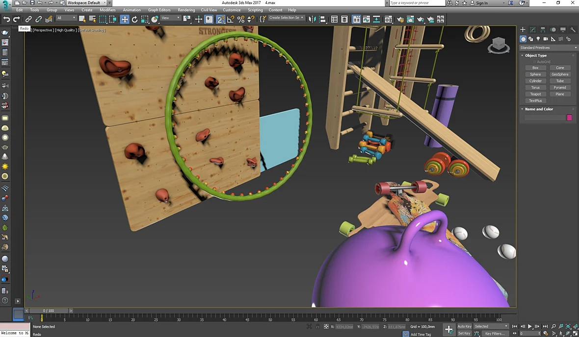
Task: Toggle the Layer Explorer
Action: coord(344,19)
